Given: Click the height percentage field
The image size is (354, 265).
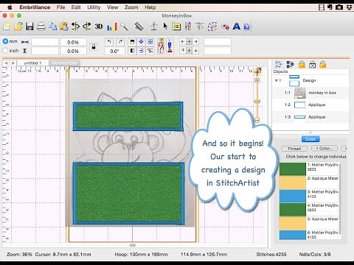Looking at the screenshot, I should (x=73, y=51).
